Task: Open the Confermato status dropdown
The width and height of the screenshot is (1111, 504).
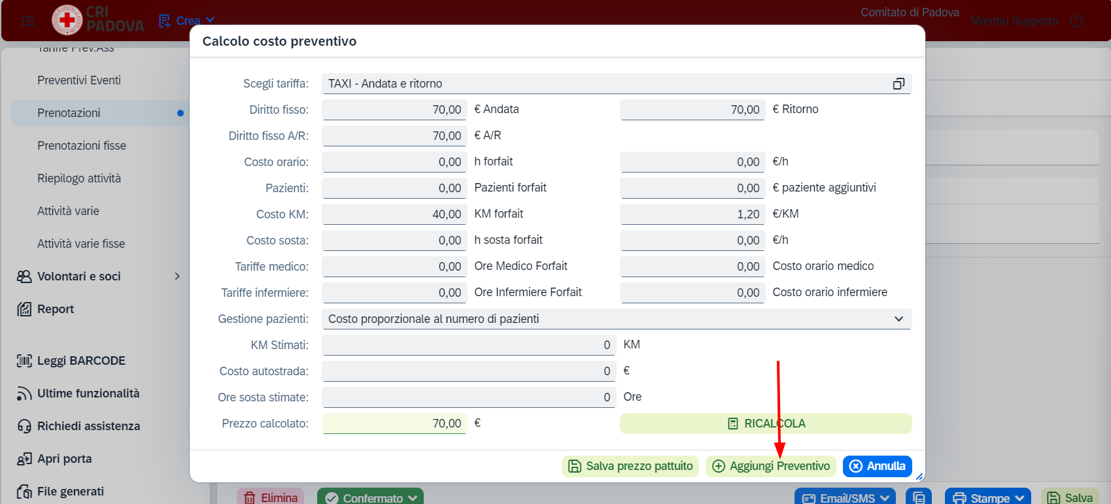Action: pyautogui.click(x=370, y=497)
